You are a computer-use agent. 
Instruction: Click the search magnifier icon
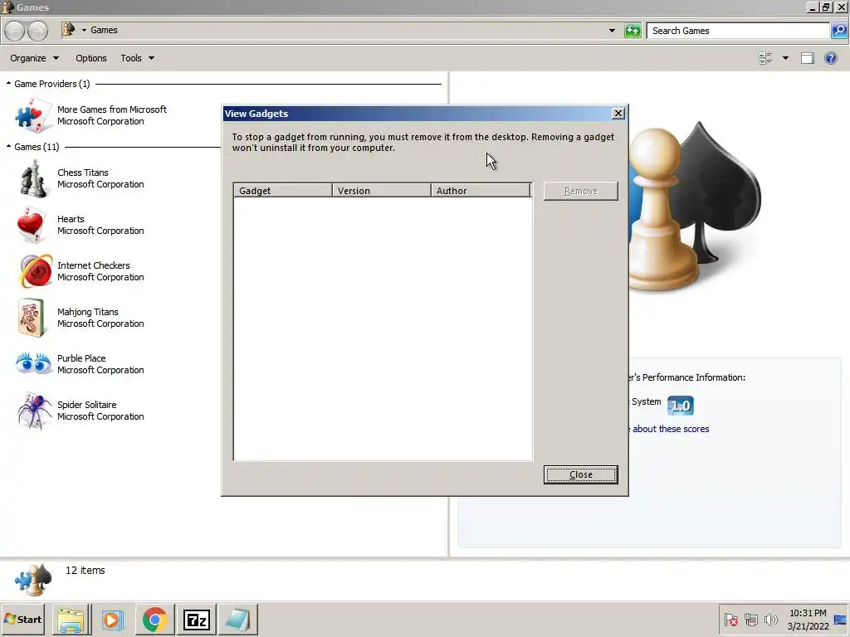838,31
